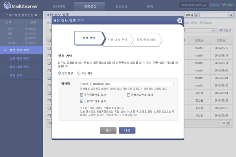This screenshot has height=157, width=236.
Task: Click the 동작 방식 설정 wizard step
Action: (x=146, y=40)
